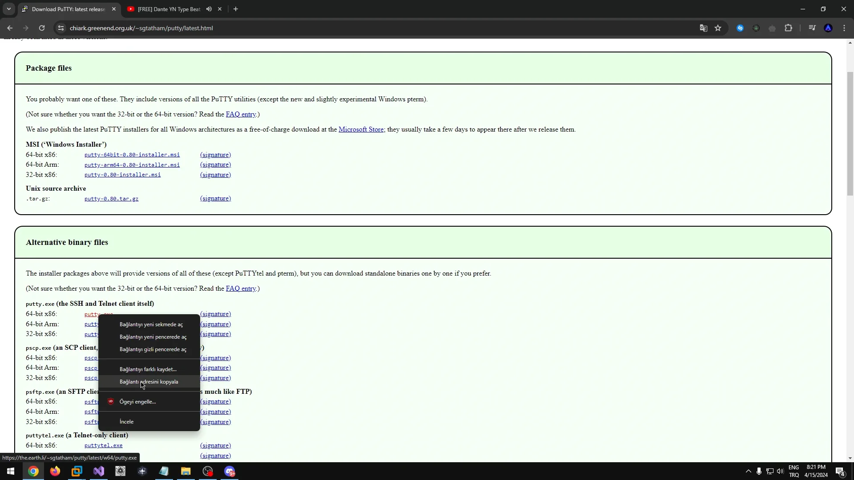Open the Chrome profile avatar

click(x=828, y=28)
